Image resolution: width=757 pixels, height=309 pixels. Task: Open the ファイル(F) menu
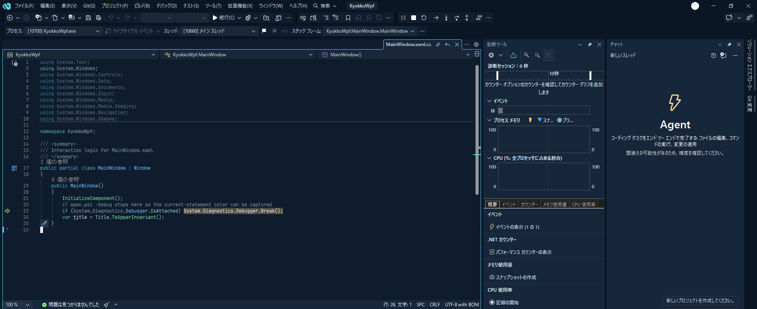pyautogui.click(x=24, y=6)
